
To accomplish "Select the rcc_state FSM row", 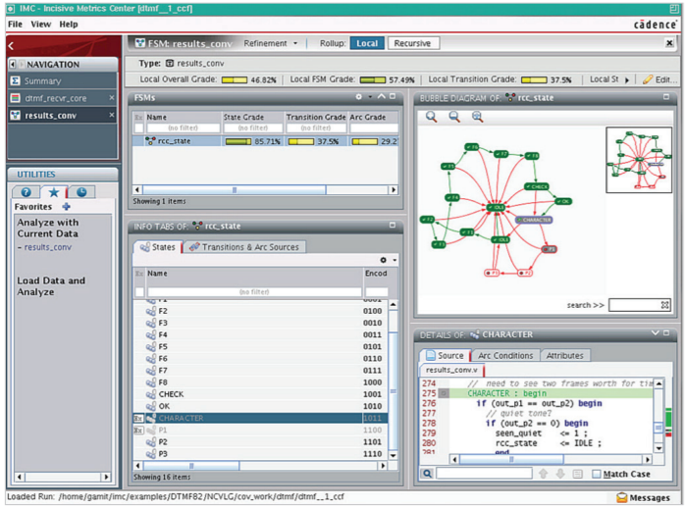I will click(266, 141).
